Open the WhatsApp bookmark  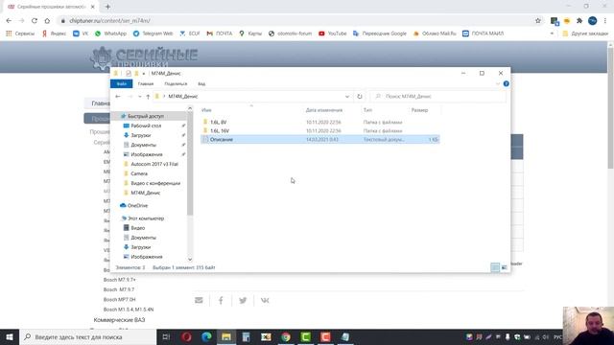[x=111, y=34]
